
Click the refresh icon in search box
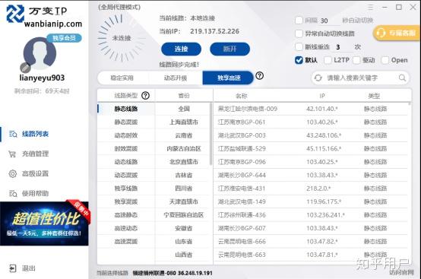pos(318,78)
